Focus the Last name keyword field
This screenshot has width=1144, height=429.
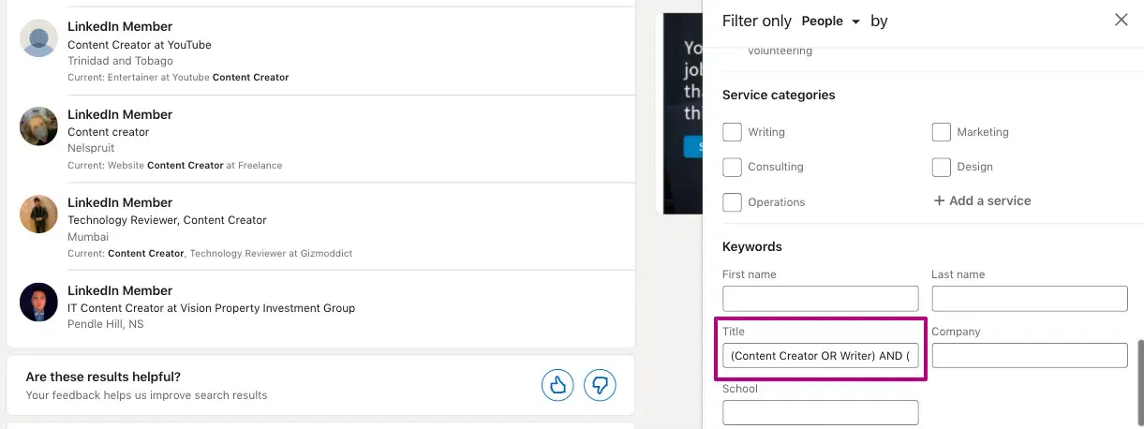[1030, 299]
